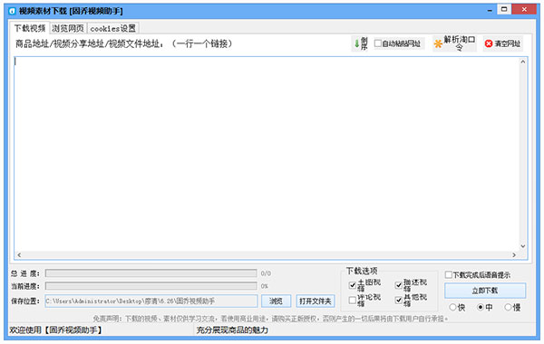The width and height of the screenshot is (544, 344).
Task: Click the 总进度 progress bar
Action: pos(151,273)
